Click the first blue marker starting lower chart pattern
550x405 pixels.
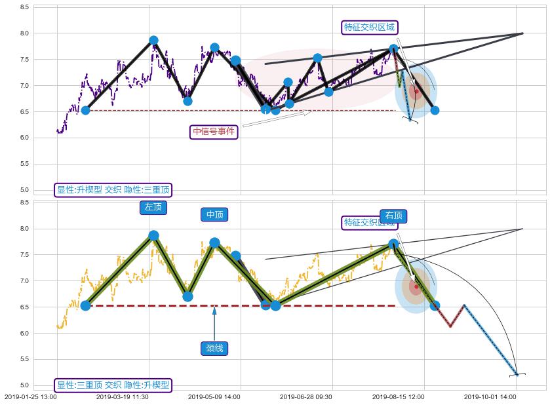(x=85, y=305)
